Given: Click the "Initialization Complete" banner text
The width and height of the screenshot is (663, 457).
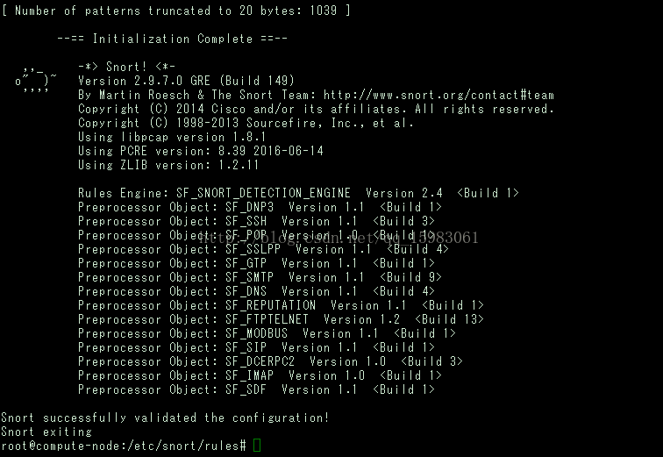Looking at the screenshot, I should tap(172, 39).
